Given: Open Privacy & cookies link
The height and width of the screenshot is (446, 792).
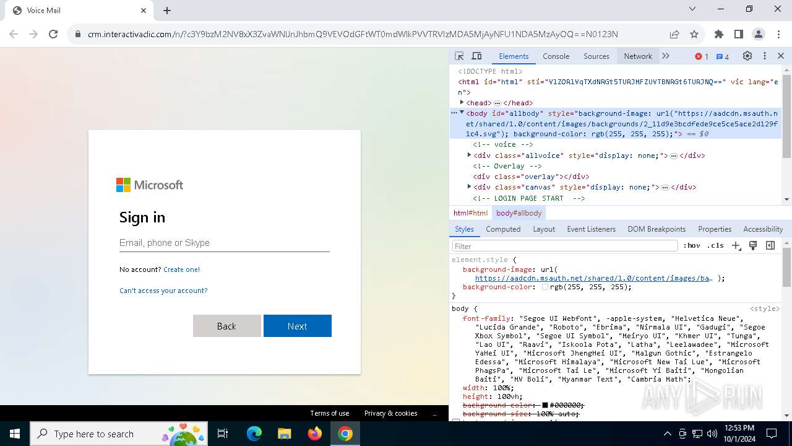Looking at the screenshot, I should point(390,413).
